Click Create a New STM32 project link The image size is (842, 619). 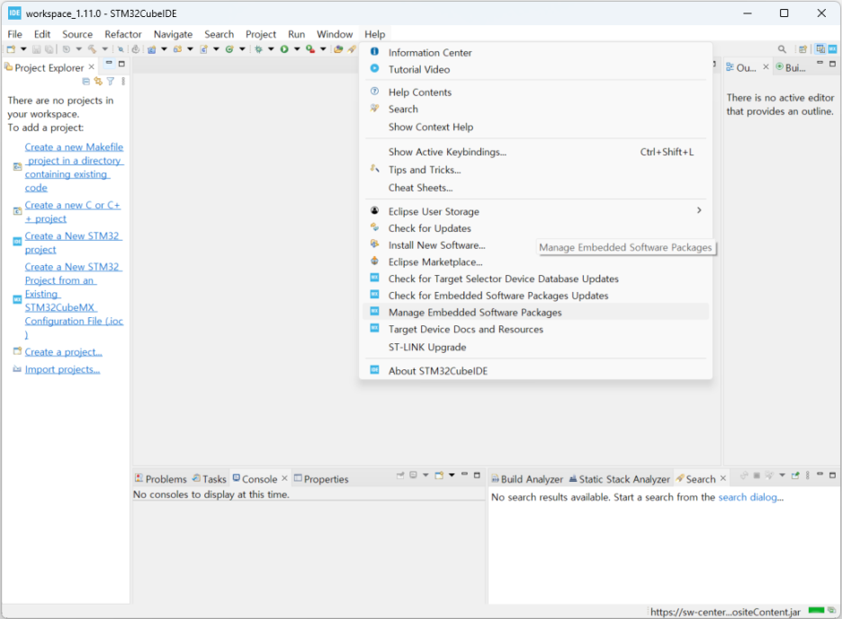pos(74,243)
